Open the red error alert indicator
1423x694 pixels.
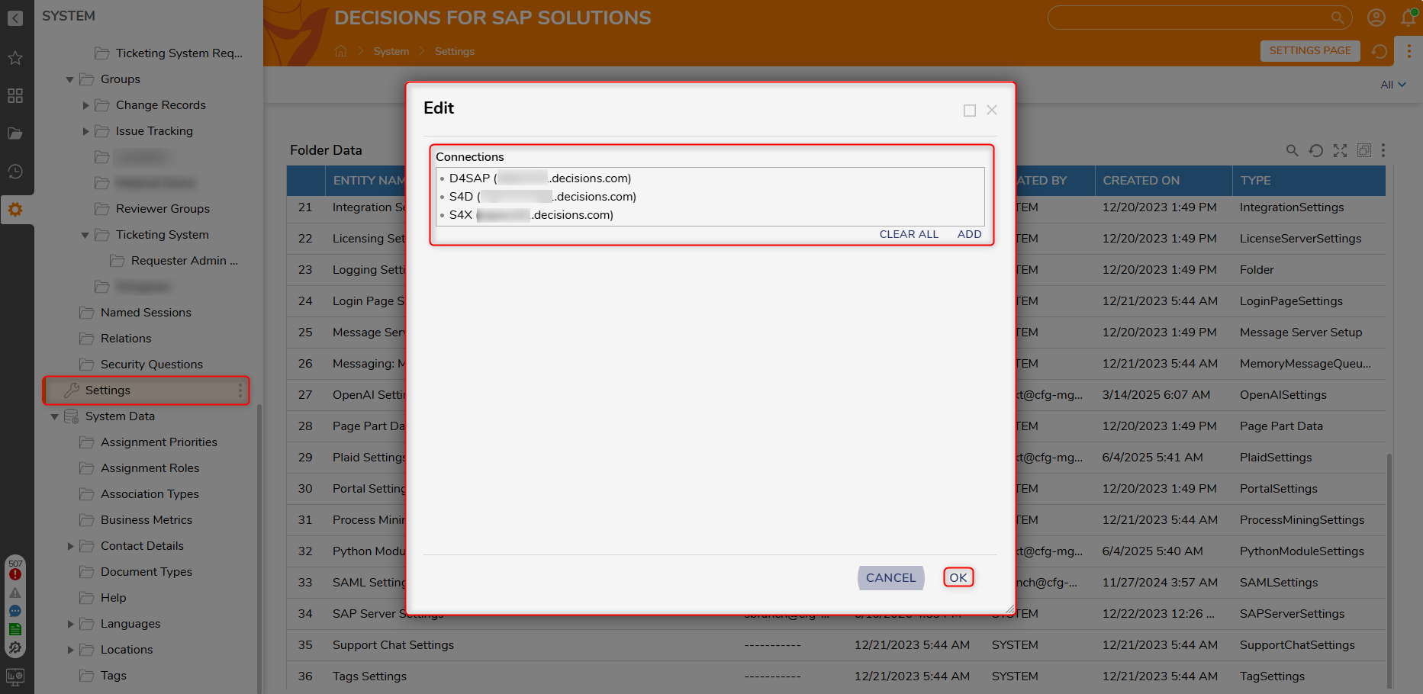(15, 574)
